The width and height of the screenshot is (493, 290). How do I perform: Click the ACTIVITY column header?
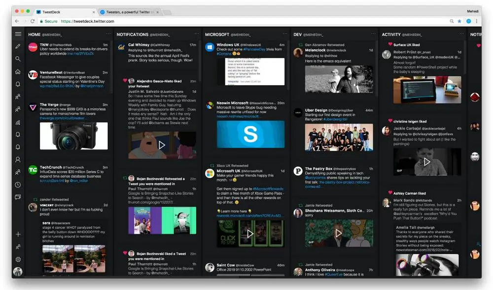391,35
